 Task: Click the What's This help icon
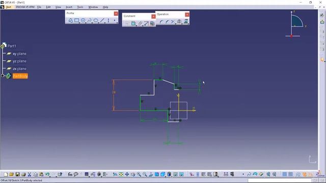[60, 174]
